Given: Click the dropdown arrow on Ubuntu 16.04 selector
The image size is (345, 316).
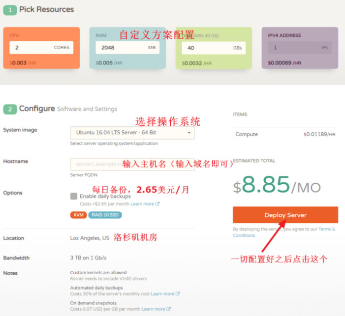Looking at the screenshot, I should [189, 133].
